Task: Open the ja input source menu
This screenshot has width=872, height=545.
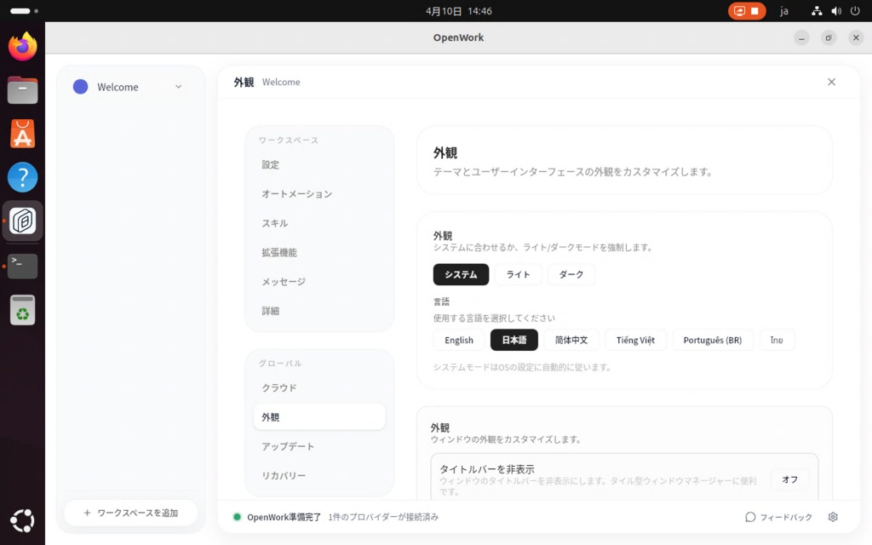Action: click(x=784, y=11)
